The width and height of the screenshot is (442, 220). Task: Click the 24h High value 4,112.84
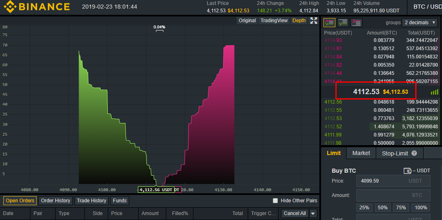tap(309, 11)
